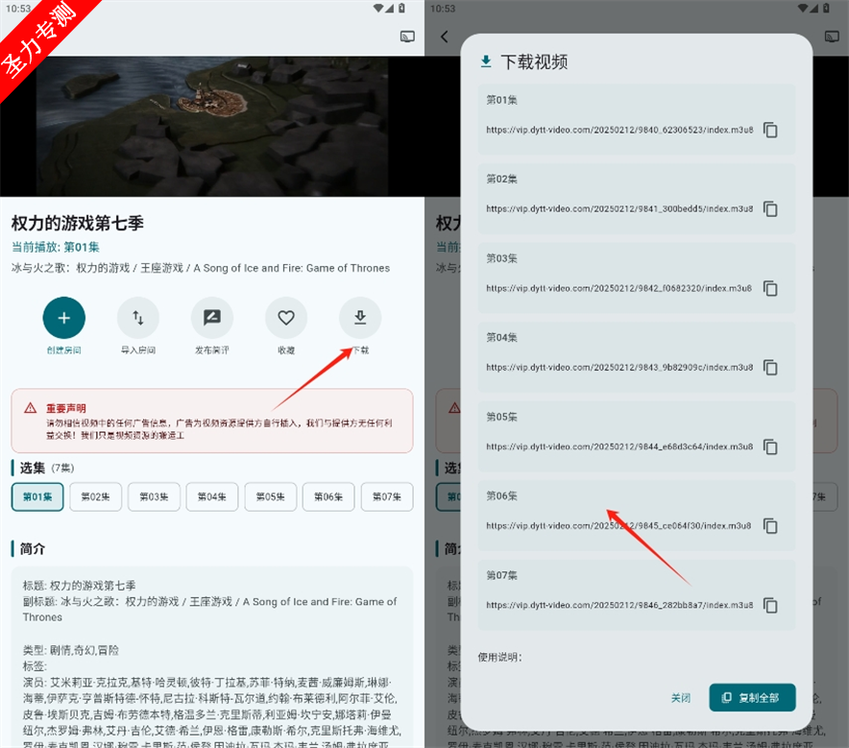Open the 第06集 episode chip
This screenshot has width=849, height=748.
click(328, 496)
